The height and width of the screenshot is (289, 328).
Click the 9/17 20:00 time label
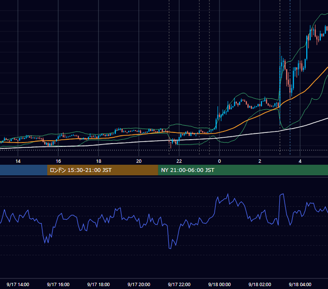139,284
